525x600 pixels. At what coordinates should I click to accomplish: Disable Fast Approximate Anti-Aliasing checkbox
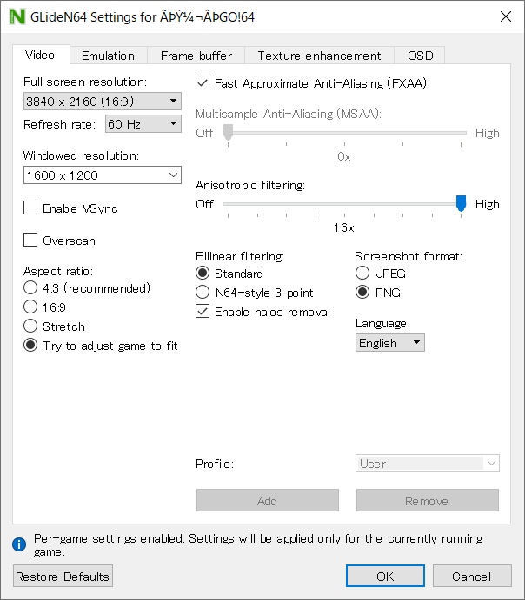203,83
